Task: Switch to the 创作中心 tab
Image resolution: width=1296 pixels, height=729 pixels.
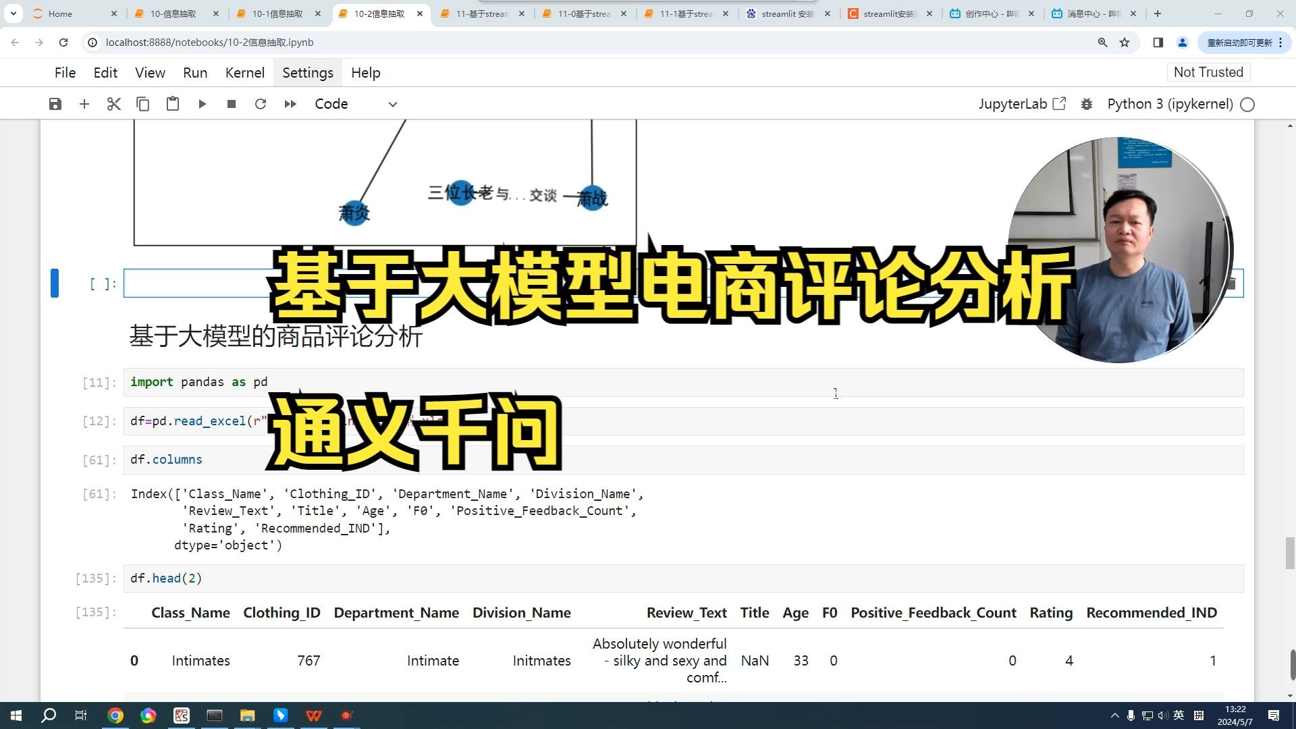Action: click(992, 13)
